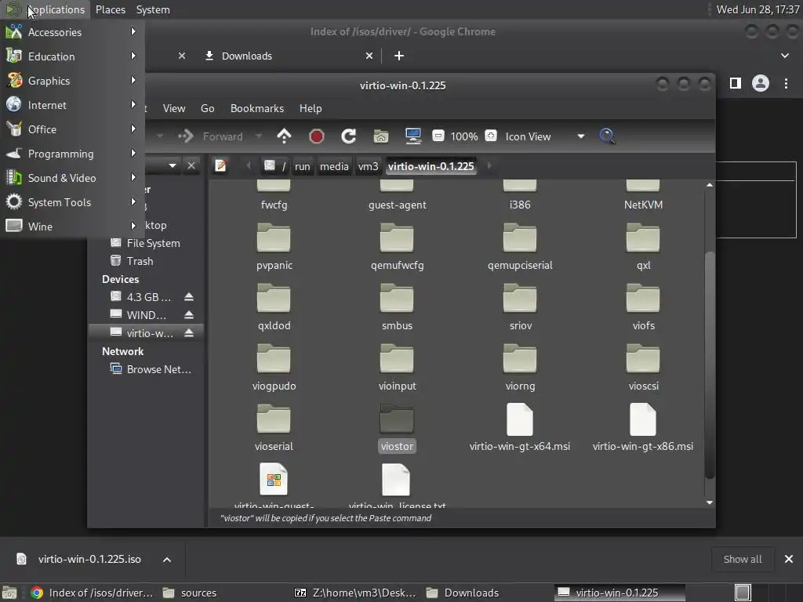Open the Education applications submenu
The width and height of the screenshot is (803, 602).
pyautogui.click(x=71, y=56)
